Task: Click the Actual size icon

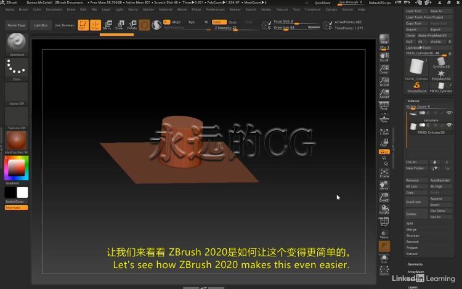Action: [384, 81]
